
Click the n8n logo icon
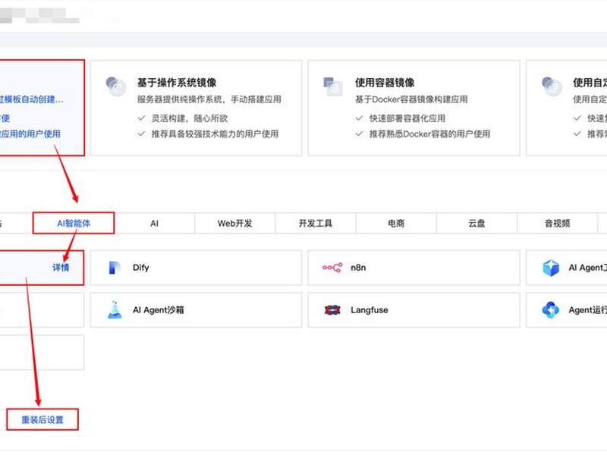pyautogui.click(x=332, y=268)
